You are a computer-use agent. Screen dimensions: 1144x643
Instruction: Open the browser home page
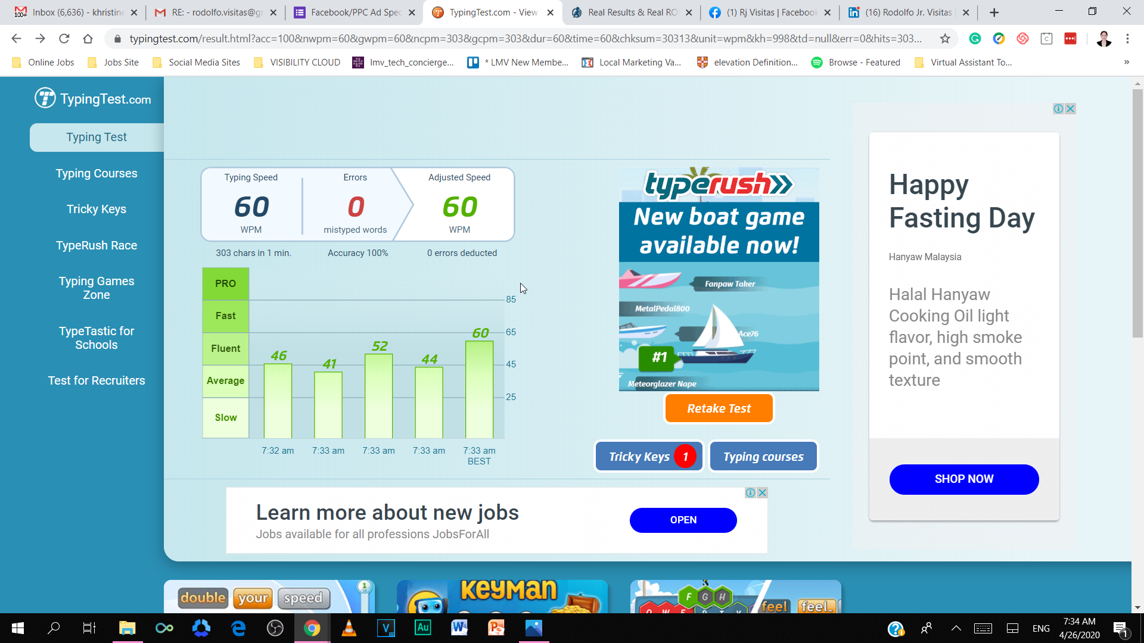88,39
